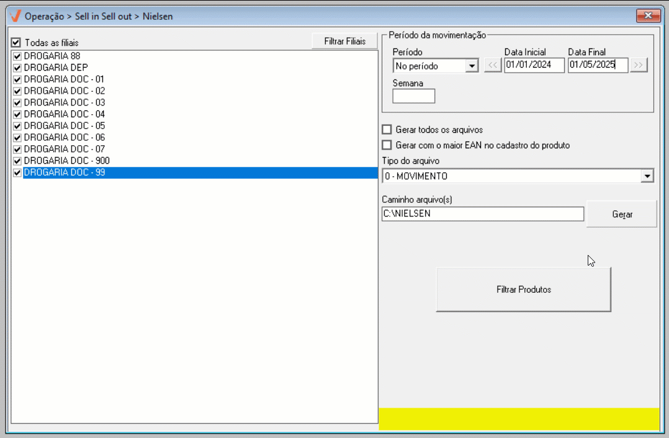Select the 'DROGARIA 88' list row text
669x438 pixels.
point(52,56)
